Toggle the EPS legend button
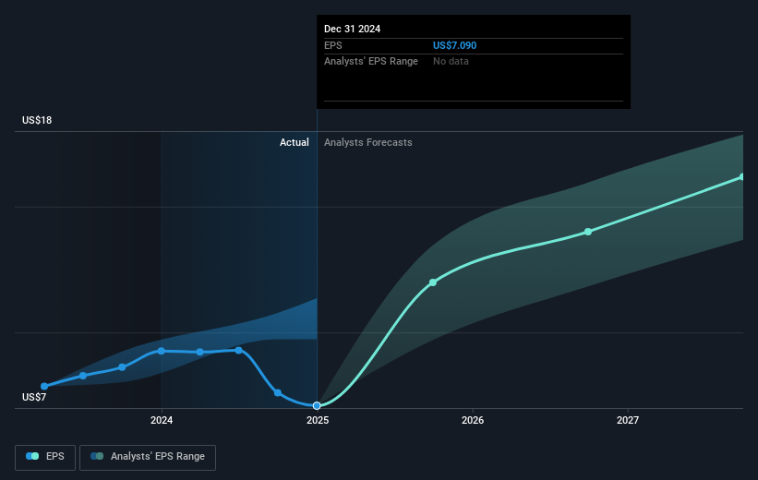Viewport: 758px width, 480px height. [x=45, y=457]
